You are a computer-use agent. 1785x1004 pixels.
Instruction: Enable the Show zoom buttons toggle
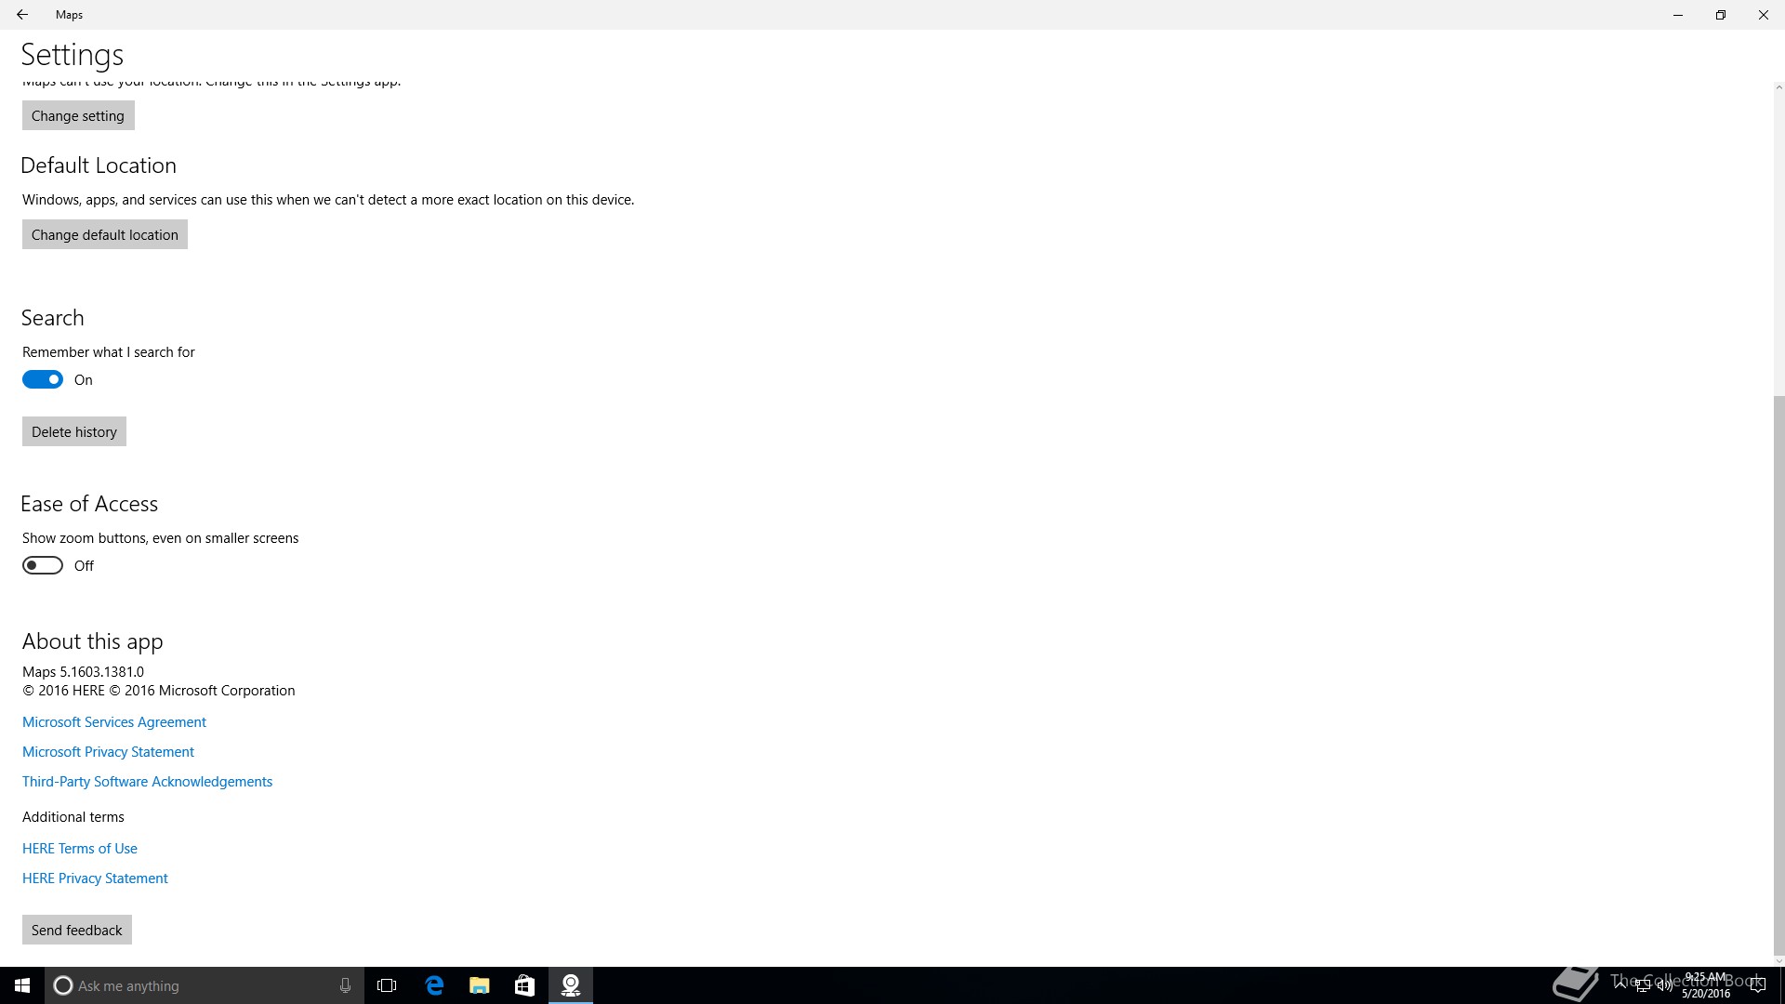(43, 565)
